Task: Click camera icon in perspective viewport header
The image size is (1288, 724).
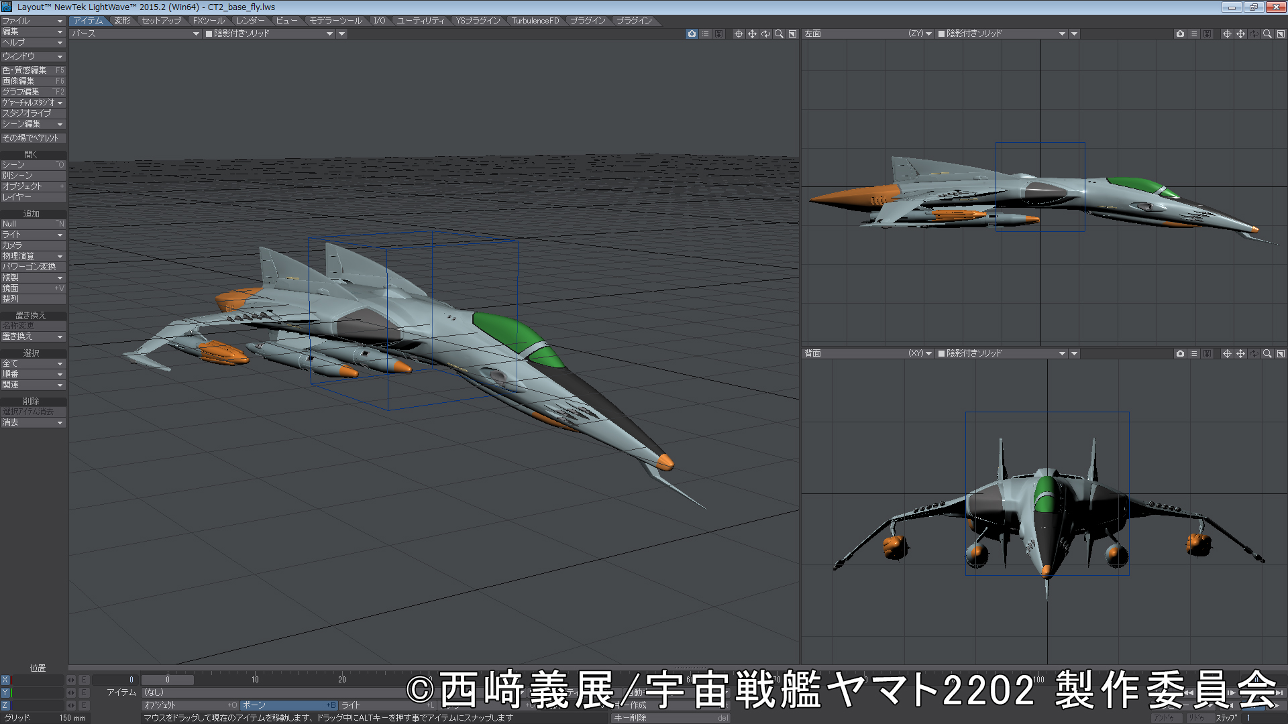Action: click(x=692, y=34)
